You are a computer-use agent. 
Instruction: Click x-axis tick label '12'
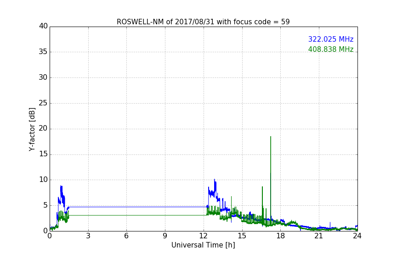pyautogui.click(x=203, y=236)
